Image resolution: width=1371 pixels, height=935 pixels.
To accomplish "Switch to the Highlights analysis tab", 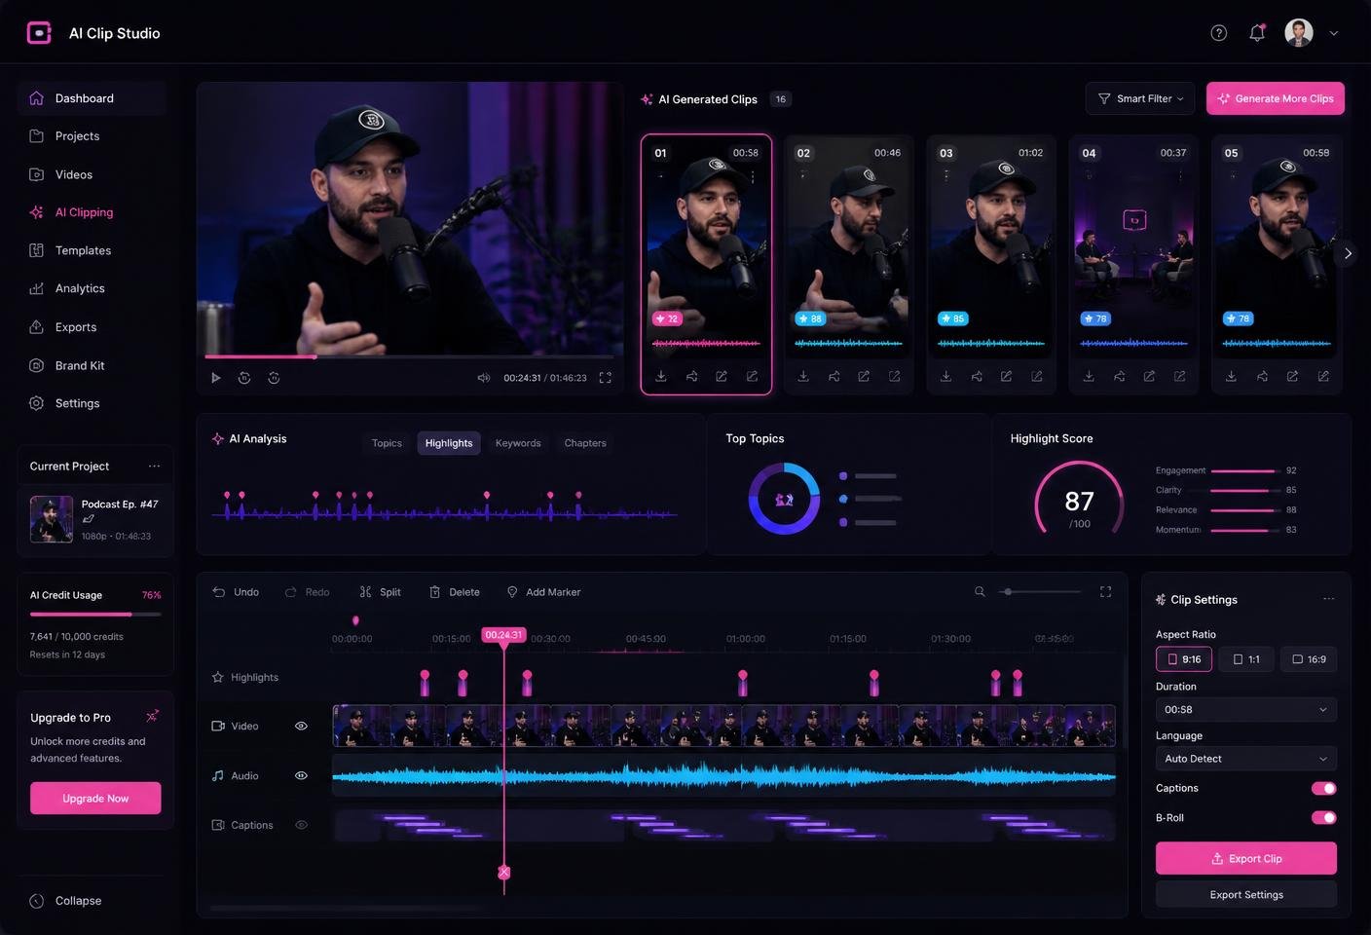I will point(449,443).
